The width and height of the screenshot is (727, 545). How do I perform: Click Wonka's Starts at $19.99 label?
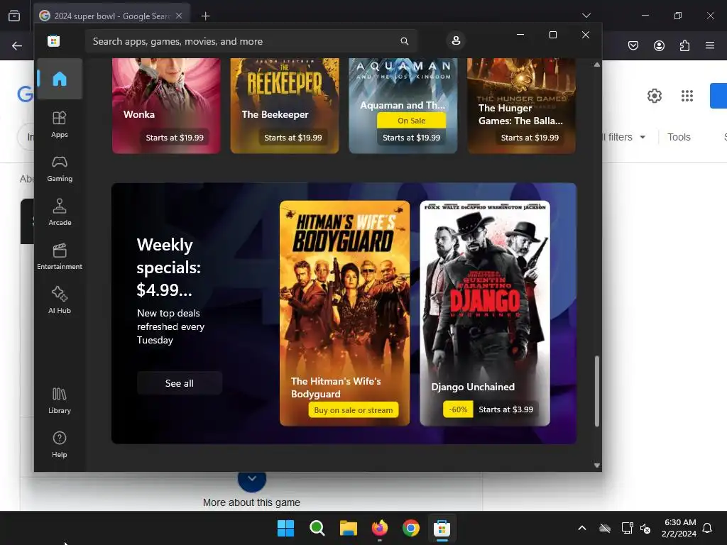pyautogui.click(x=175, y=138)
